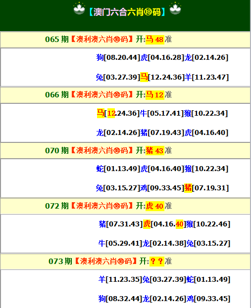Click 兔[03.27.39] in period 065

pyautogui.click(x=118, y=77)
